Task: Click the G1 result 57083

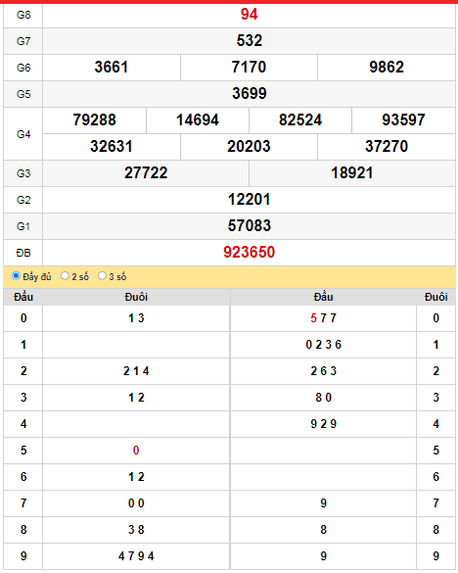Action: pos(250,226)
